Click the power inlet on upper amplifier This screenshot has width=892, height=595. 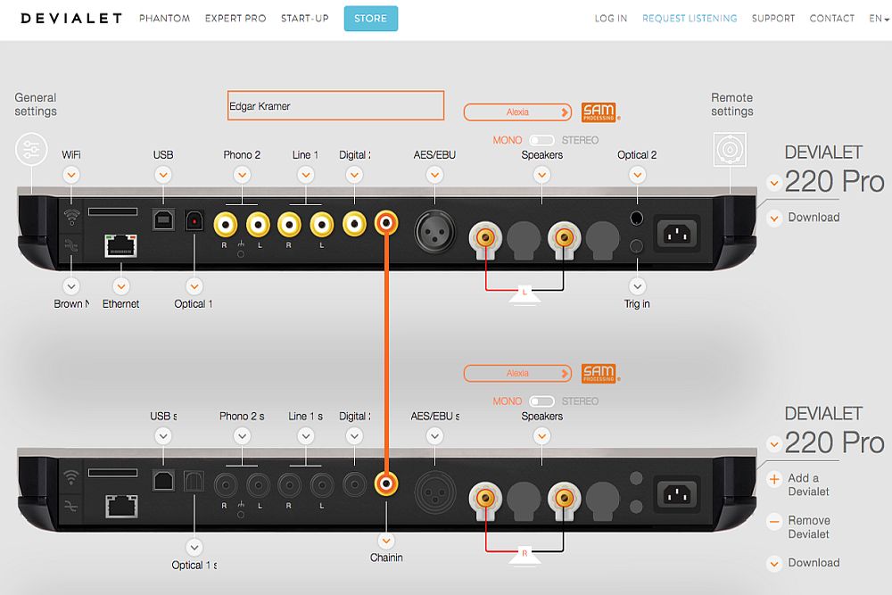677,233
